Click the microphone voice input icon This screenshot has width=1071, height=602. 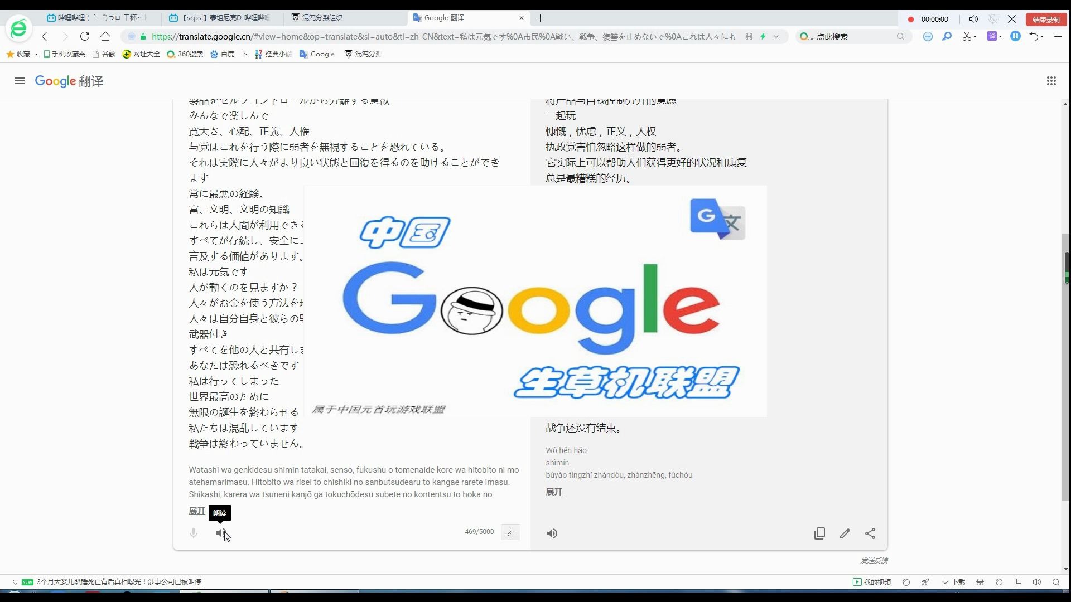(194, 533)
